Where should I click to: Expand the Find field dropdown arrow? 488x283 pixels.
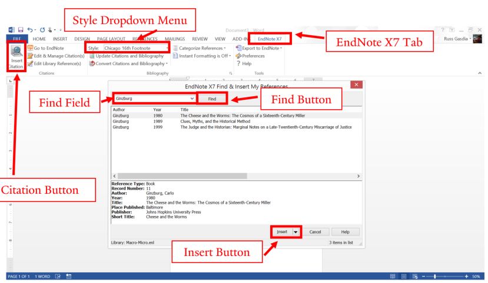pos(192,99)
